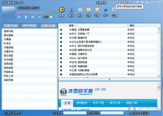Select 网络电话 category
The width and height of the screenshot is (163, 116).
coord(9,72)
